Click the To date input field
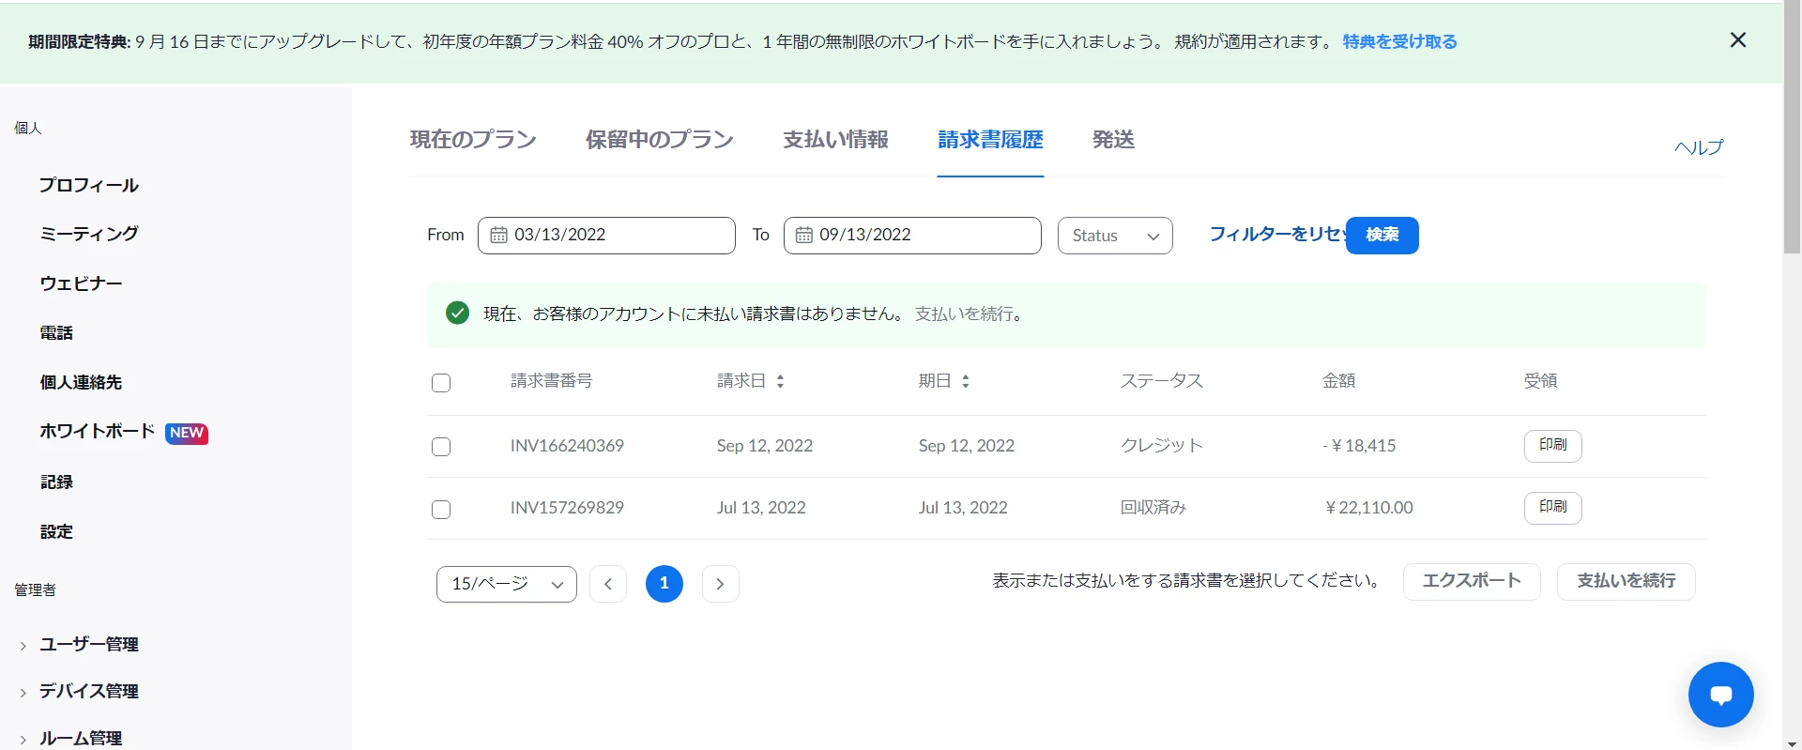1802x750 pixels. tap(912, 236)
